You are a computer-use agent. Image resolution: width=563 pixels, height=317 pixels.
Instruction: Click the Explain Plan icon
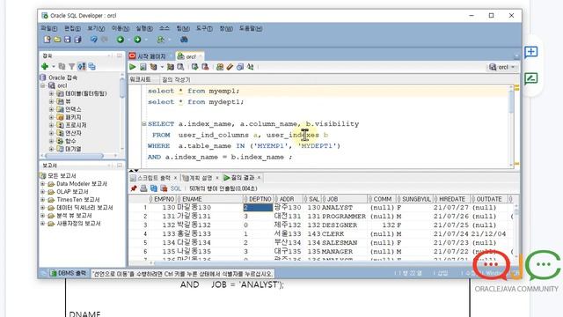point(154,67)
